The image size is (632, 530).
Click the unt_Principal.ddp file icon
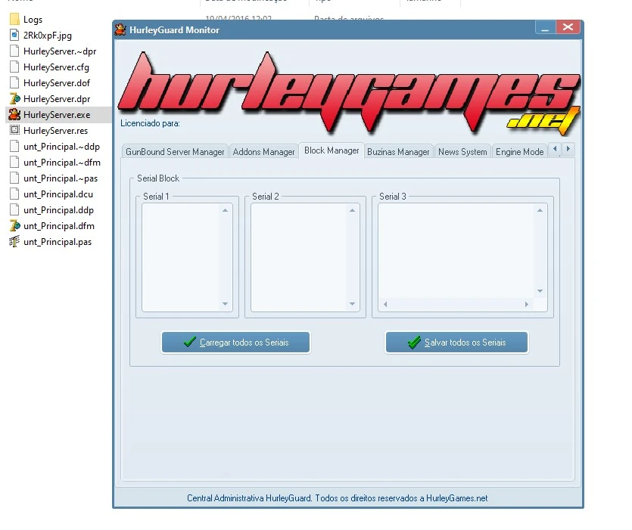click(14, 210)
